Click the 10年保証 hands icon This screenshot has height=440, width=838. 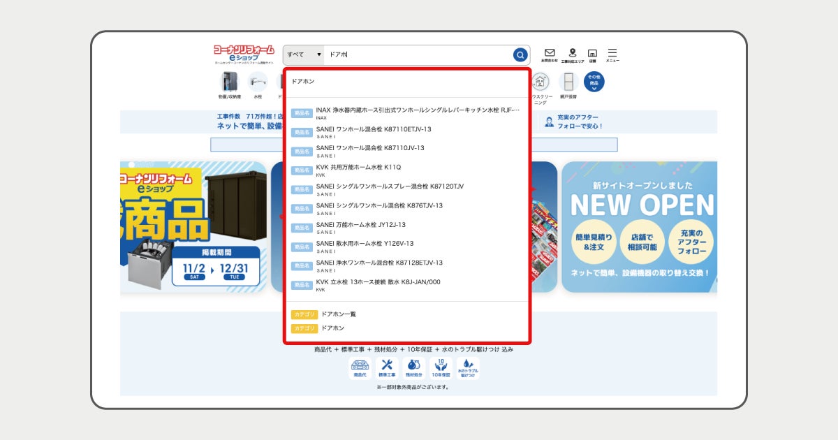(440, 368)
